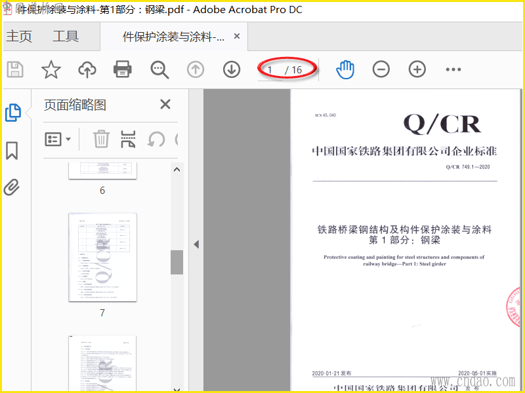The image size is (525, 393).
Task: Close the document tab with ×
Action: [x=237, y=36]
